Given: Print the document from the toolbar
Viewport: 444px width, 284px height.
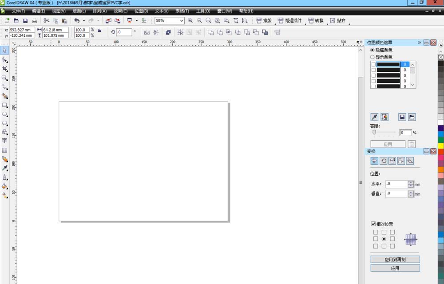Looking at the screenshot, I should [34, 21].
